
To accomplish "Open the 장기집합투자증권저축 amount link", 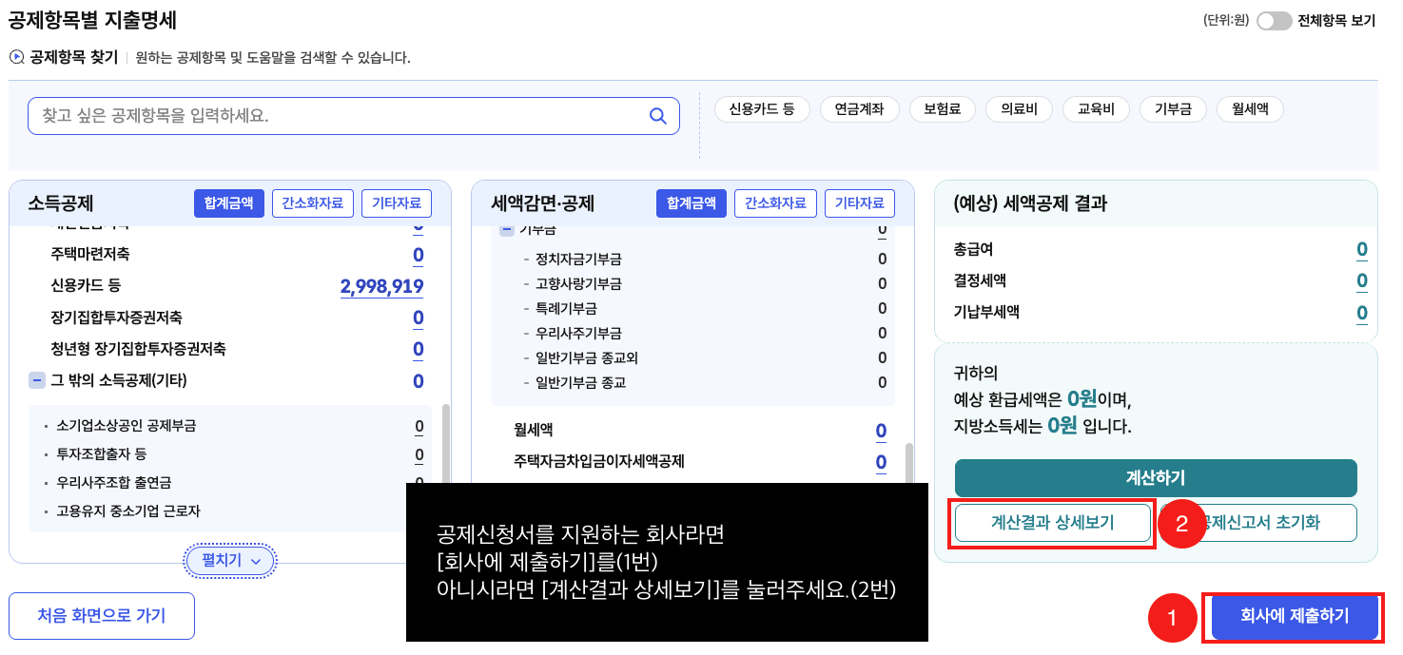I will pos(419,318).
